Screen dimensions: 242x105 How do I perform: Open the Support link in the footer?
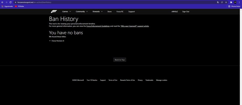(x=103, y=80)
